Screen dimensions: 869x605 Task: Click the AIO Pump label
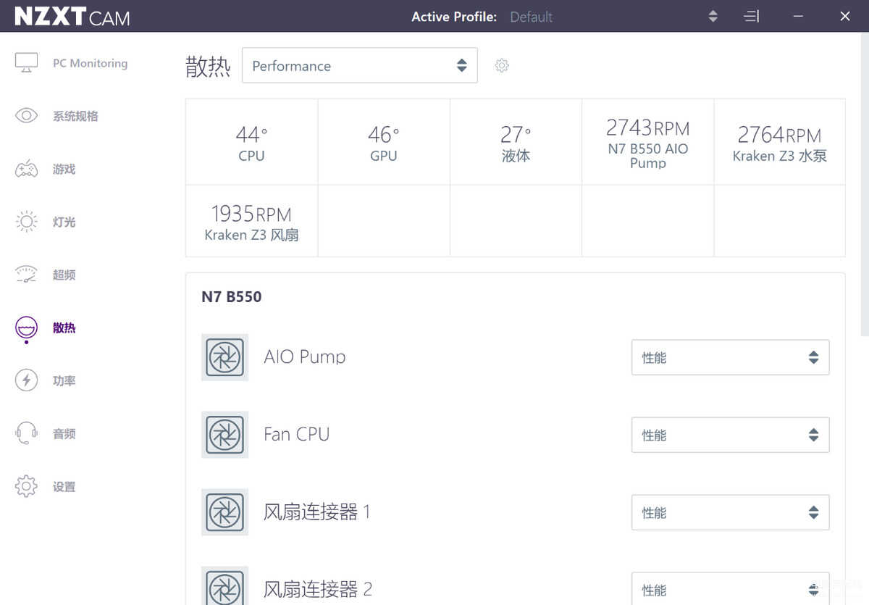tap(305, 356)
